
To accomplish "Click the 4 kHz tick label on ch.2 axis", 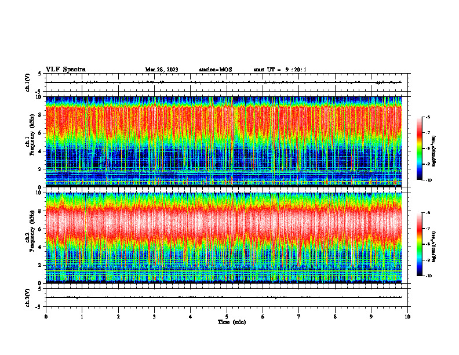I will click(41, 247).
